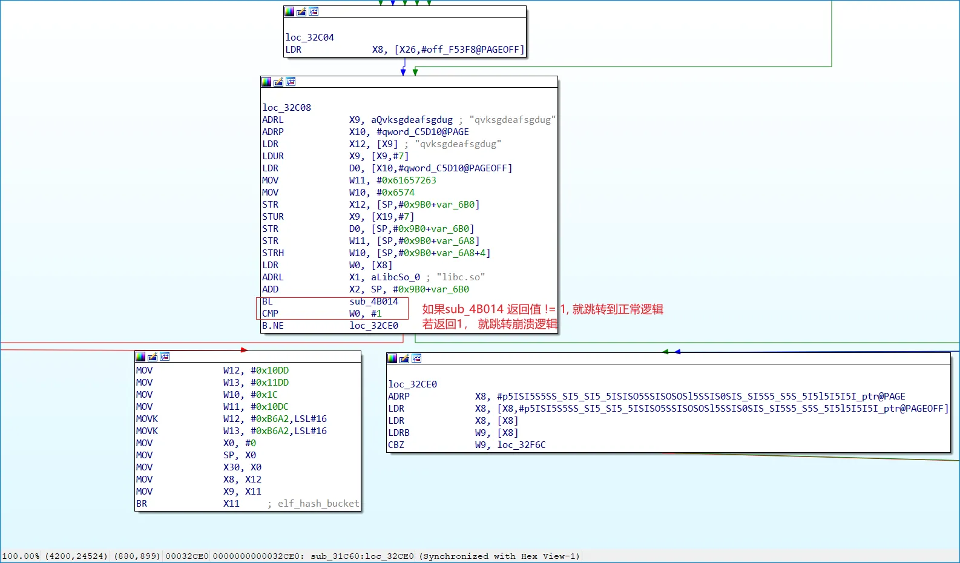The image size is (960, 563).
Task: Follow loc_32F6C target in CBZ line
Action: (x=521, y=445)
